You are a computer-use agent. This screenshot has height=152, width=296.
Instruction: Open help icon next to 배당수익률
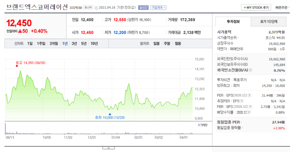pyautogui.click(x=249, y=113)
